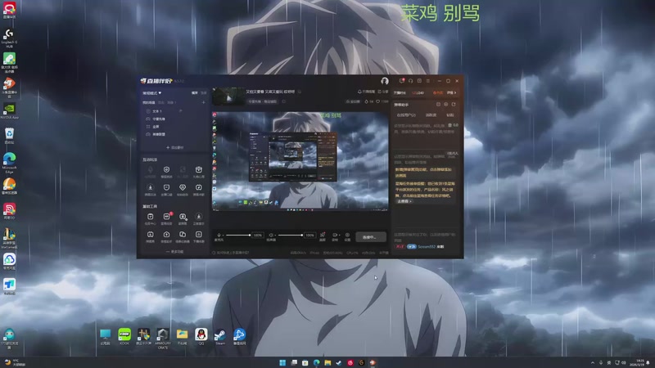Switch to the 横屏 landscape tab

click(195, 92)
